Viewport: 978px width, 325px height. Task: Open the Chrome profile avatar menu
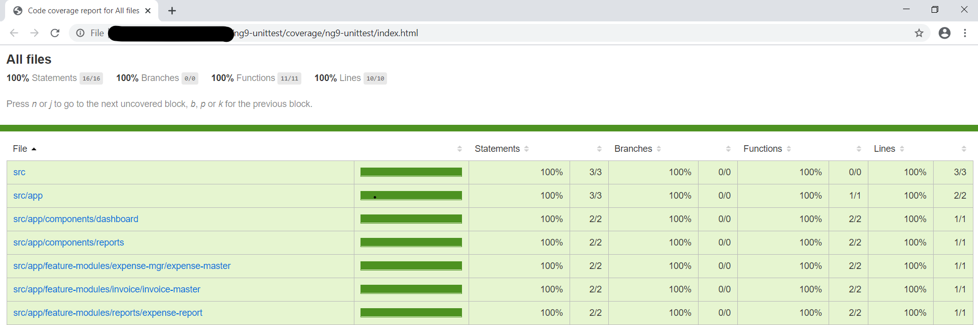944,33
